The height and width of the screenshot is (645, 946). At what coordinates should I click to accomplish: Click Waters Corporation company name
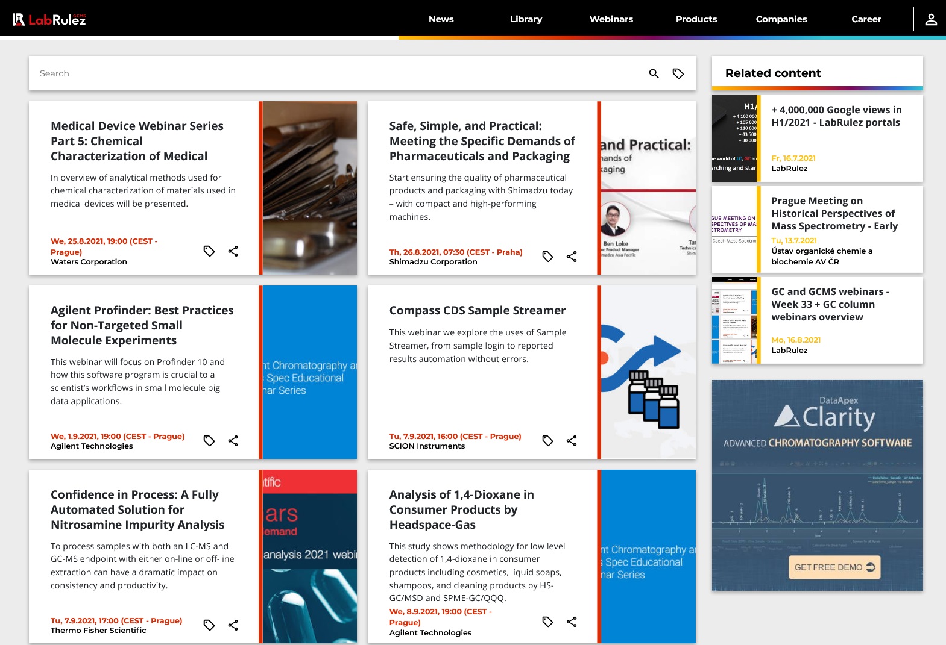(89, 262)
